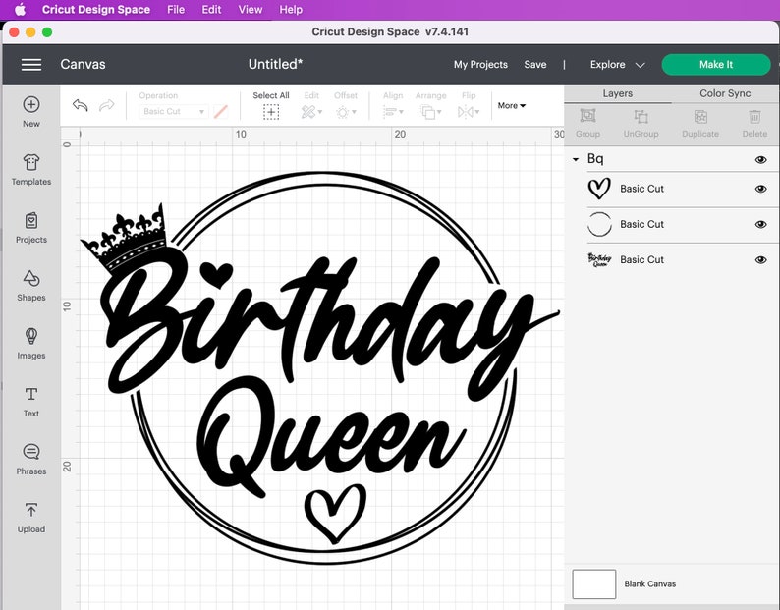Click the Bq group name

click(595, 159)
